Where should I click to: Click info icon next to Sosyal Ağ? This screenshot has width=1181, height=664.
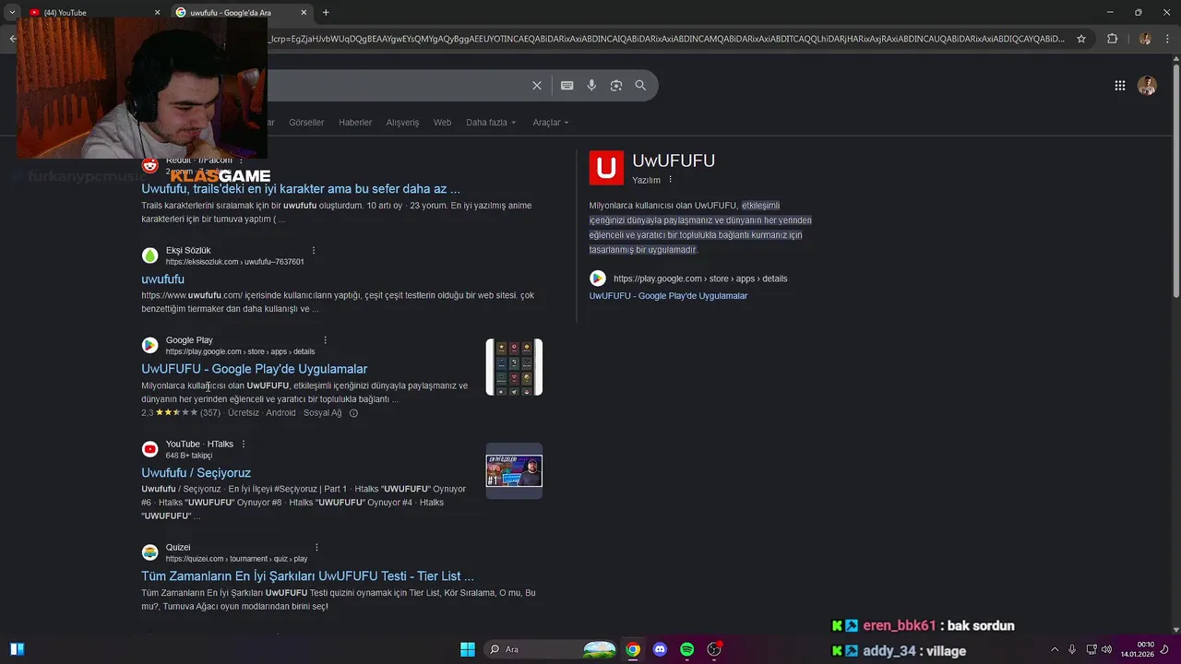pos(353,413)
